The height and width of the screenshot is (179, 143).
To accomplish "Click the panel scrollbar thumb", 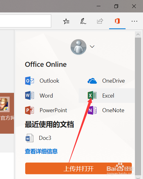I will click(x=138, y=106).
